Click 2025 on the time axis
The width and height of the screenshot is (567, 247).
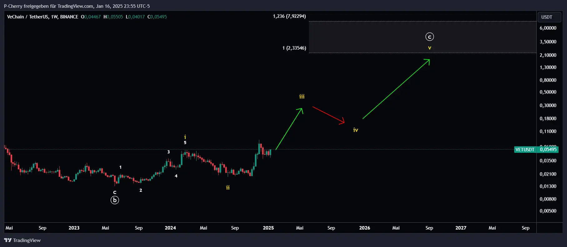[x=268, y=228]
